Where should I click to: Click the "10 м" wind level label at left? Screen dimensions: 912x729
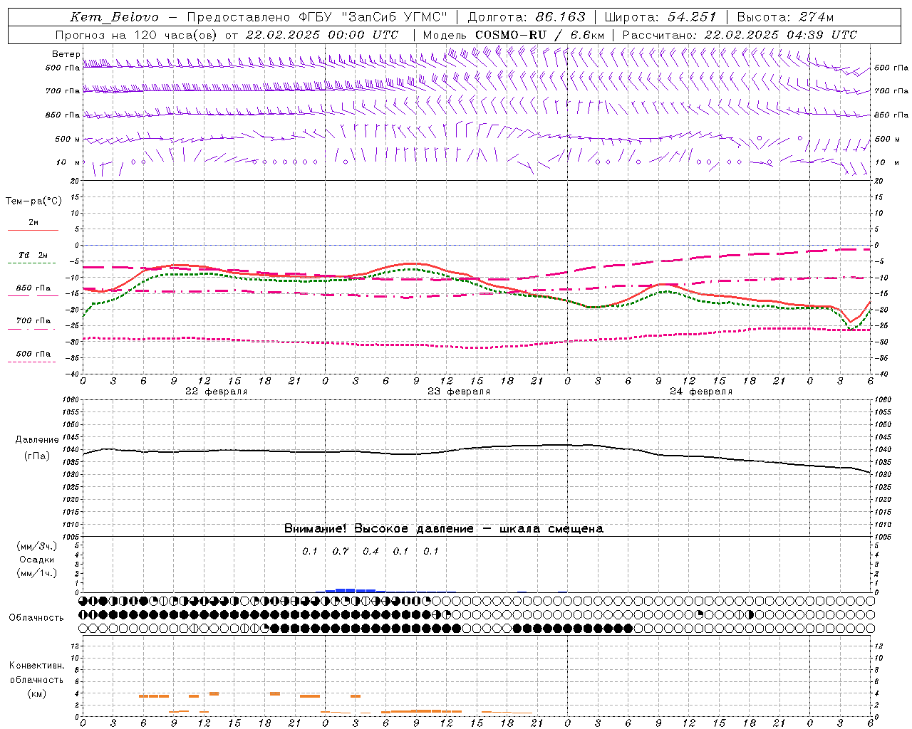pyautogui.click(x=68, y=162)
